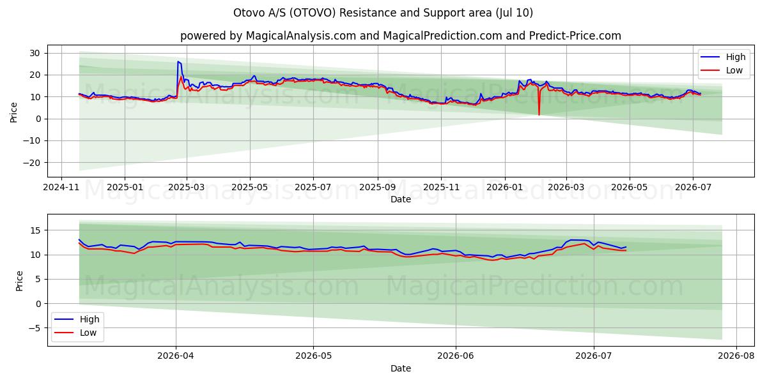Click the 'Date' x-axis label of bottom chart
This screenshot has height=383, width=767.
click(401, 369)
